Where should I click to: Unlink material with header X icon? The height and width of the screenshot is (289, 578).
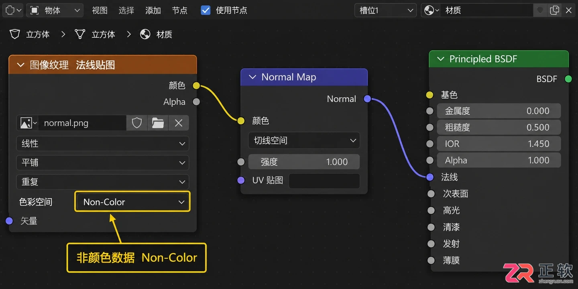coord(569,10)
